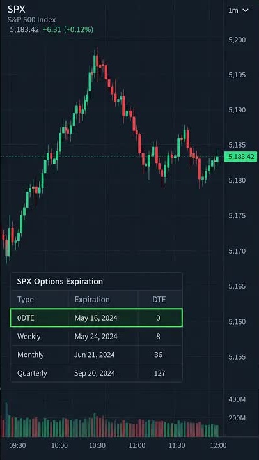The width and height of the screenshot is (259, 460).
Task: Click the SPX ticker symbol
Action: click(17, 10)
